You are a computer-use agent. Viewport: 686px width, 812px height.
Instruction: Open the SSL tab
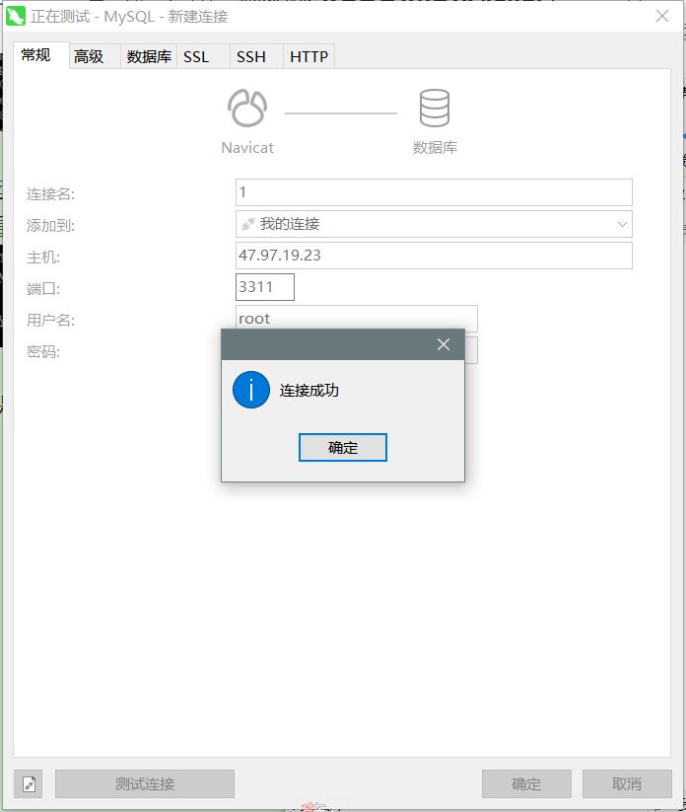tap(203, 56)
